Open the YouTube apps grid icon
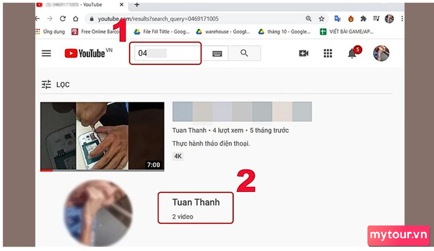Image resolution: width=434 pixels, height=251 pixels. pos(328,53)
